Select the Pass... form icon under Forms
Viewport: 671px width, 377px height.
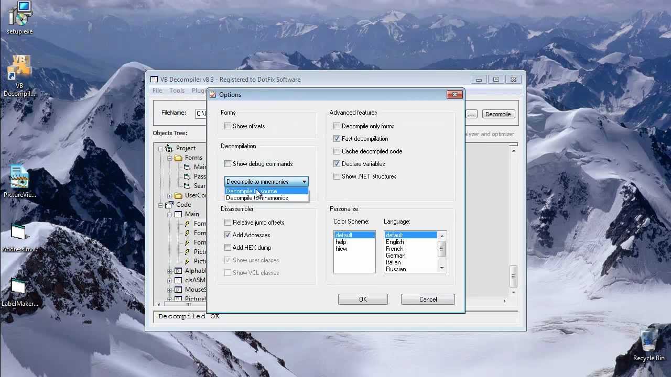[x=187, y=176]
